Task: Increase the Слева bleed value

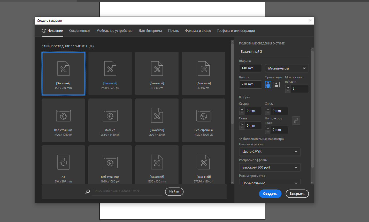Action: coord(242,124)
